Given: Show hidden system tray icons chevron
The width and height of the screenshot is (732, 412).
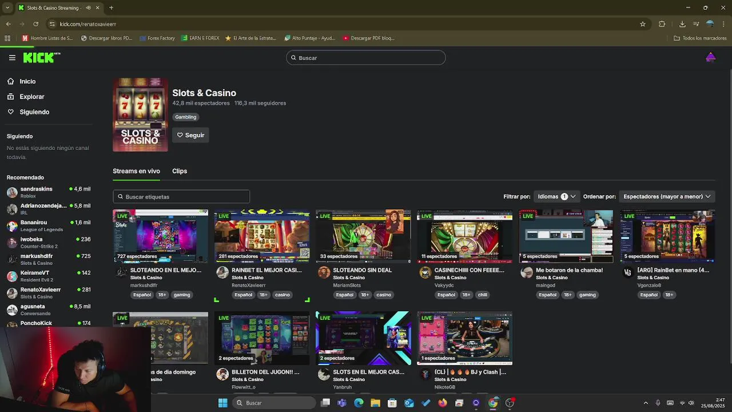Looking at the screenshot, I should (646, 403).
